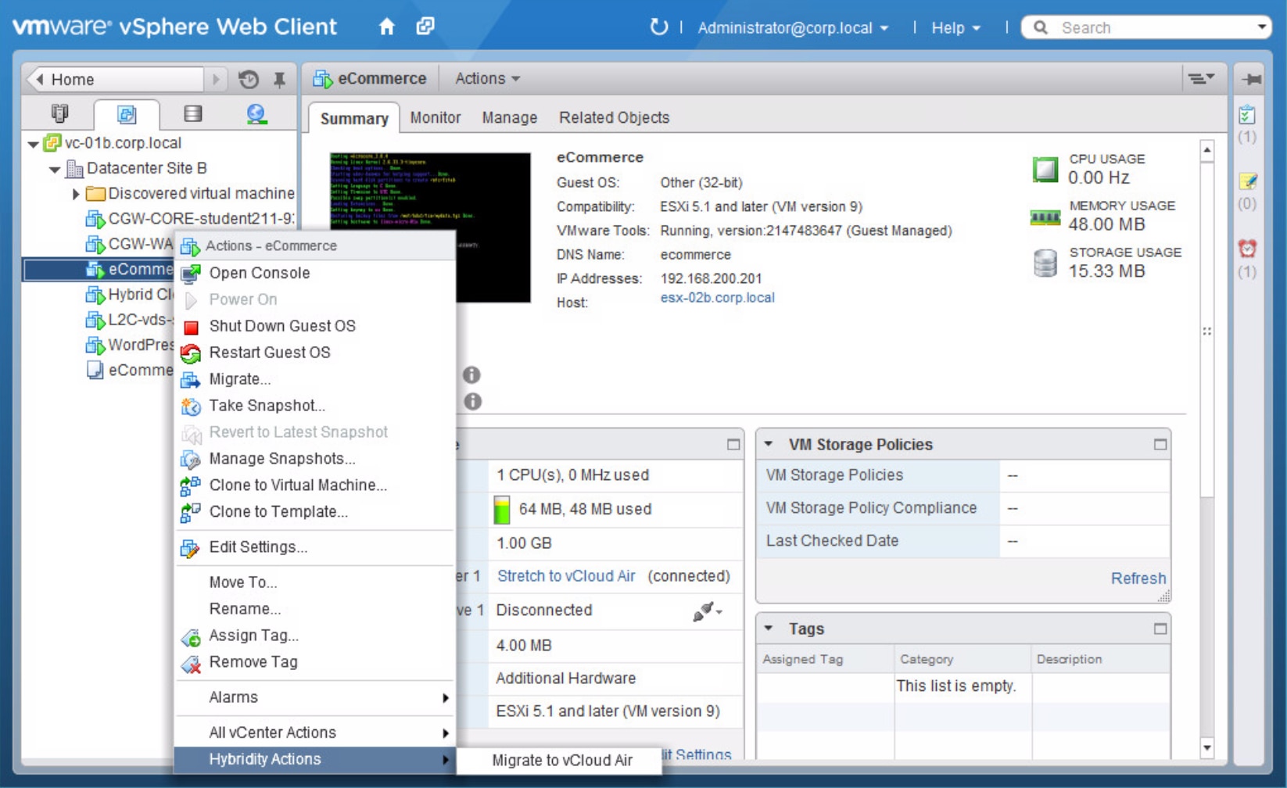Open the esx-02b.corp.local host link

tap(717, 298)
